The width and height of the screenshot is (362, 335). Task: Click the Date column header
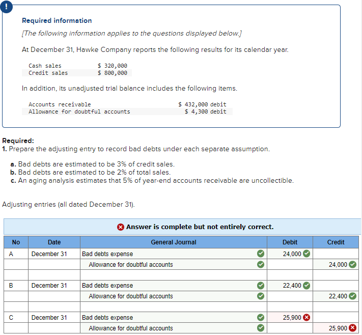pyautogui.click(x=54, y=242)
